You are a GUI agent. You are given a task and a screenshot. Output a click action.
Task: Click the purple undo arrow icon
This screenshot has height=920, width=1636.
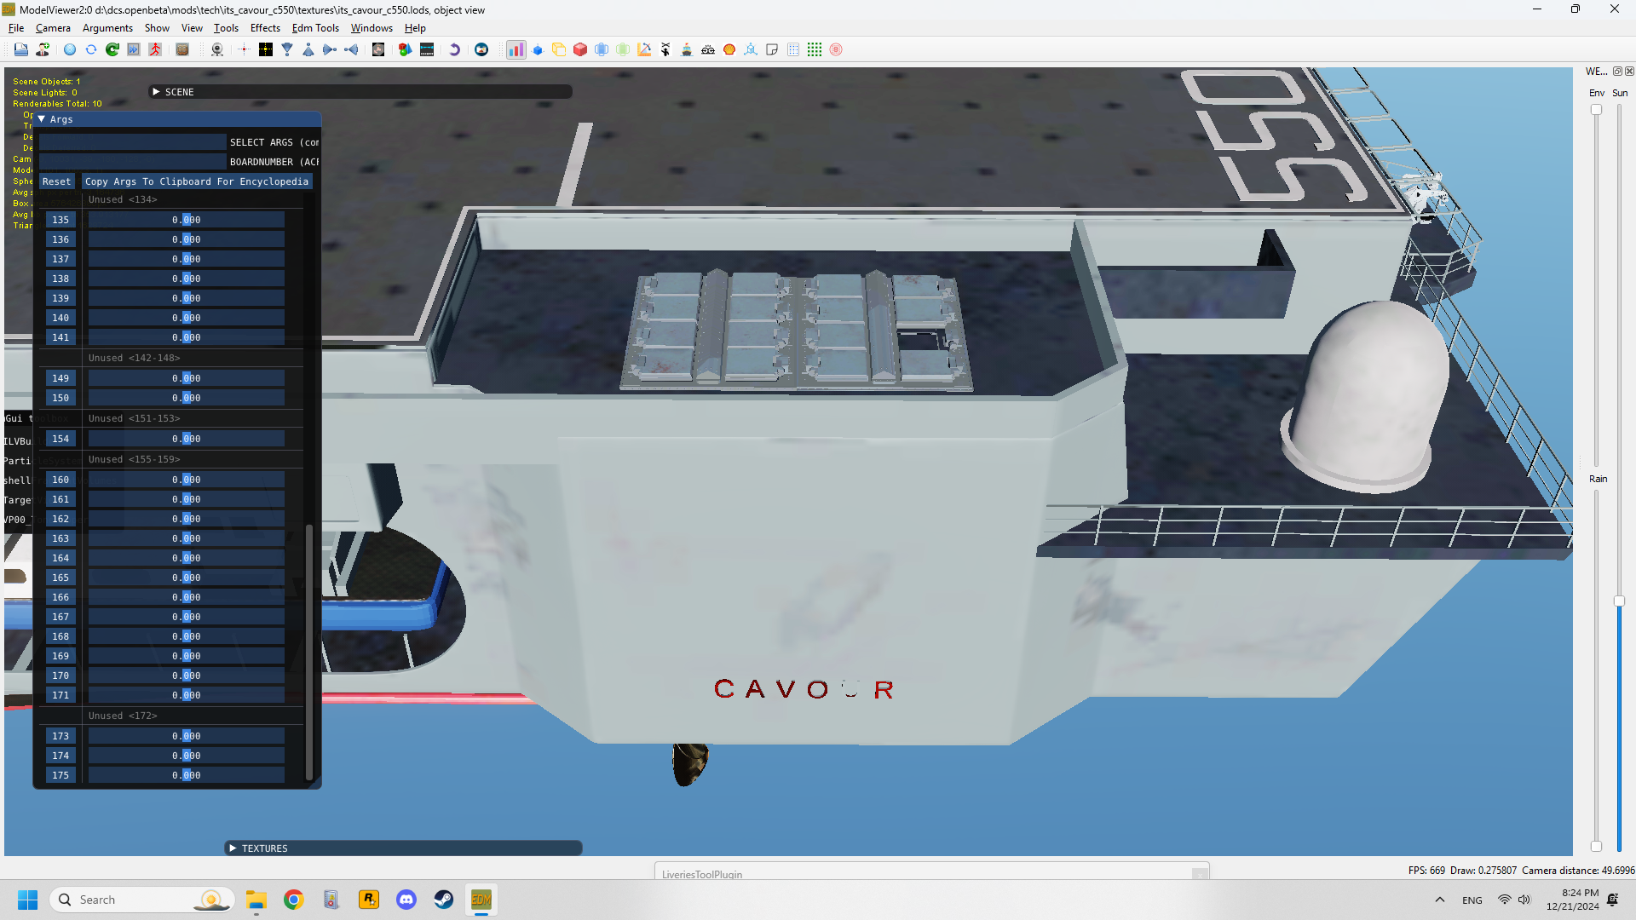[x=454, y=49]
